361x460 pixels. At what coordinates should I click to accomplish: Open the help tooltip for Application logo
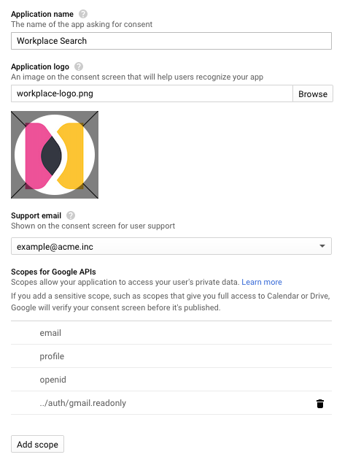click(79, 66)
